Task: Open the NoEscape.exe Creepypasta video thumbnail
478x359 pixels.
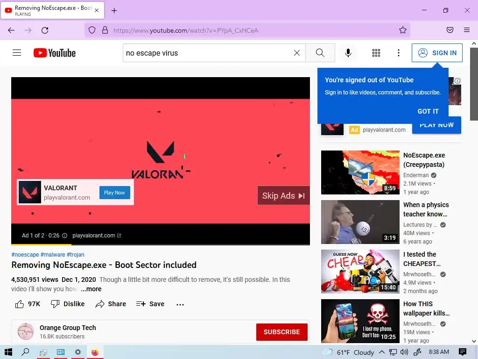Action: [x=360, y=172]
